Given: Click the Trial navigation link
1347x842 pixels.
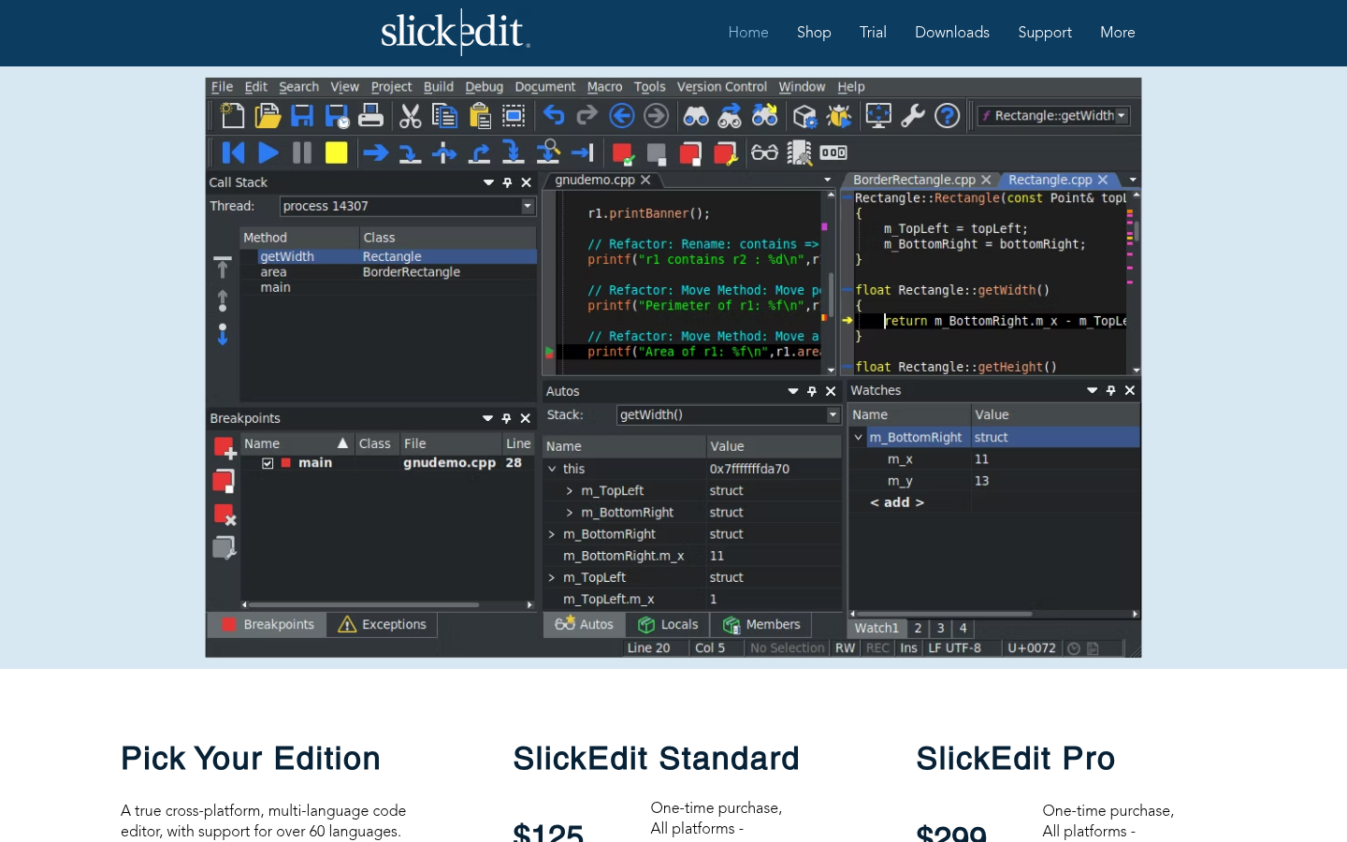Looking at the screenshot, I should (x=873, y=32).
